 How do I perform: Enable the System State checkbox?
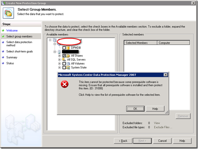[x=64, y=68]
